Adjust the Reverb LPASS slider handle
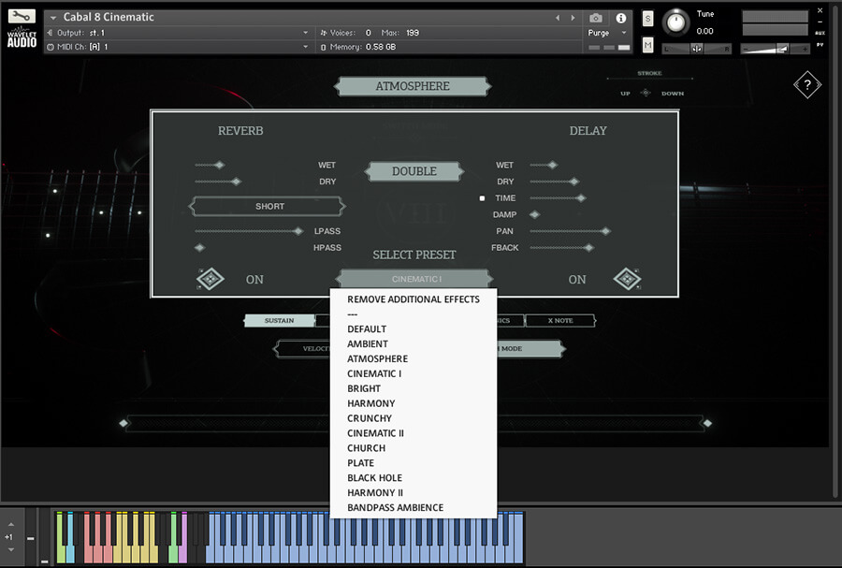The image size is (842, 568). (298, 231)
